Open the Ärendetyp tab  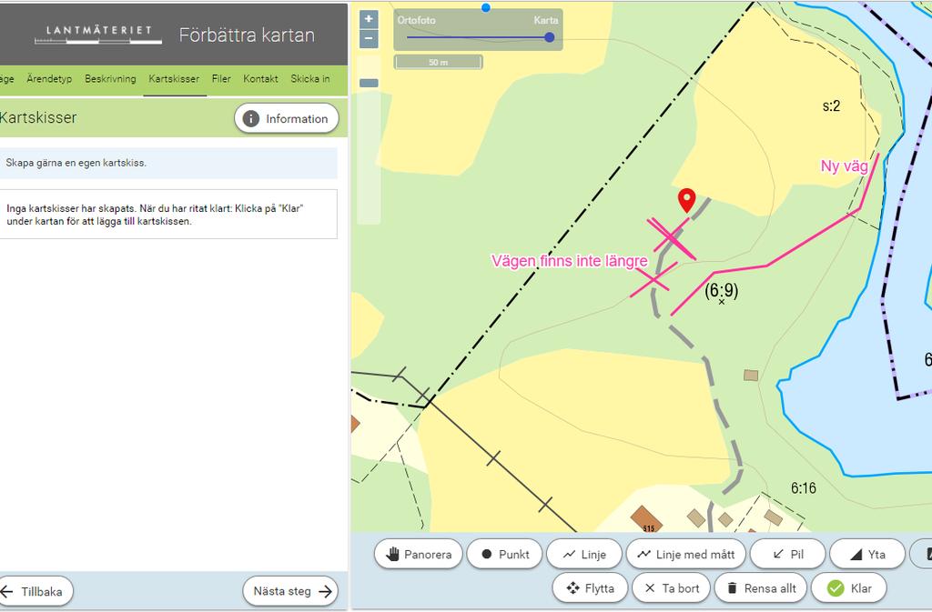coord(49,78)
